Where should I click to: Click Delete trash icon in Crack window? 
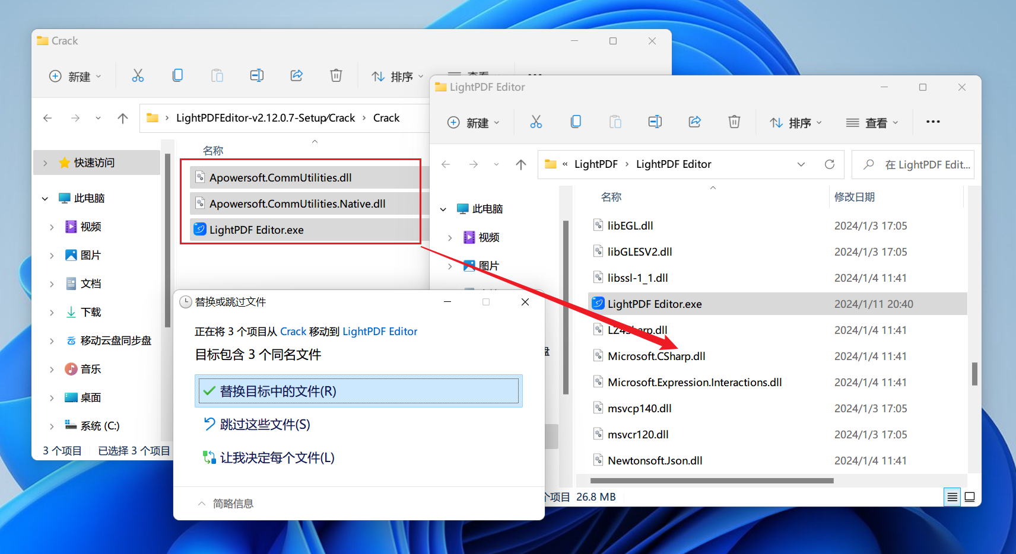[336, 75]
